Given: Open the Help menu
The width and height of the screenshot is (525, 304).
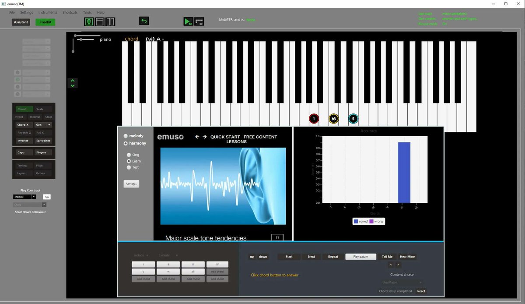Looking at the screenshot, I should tap(101, 13).
